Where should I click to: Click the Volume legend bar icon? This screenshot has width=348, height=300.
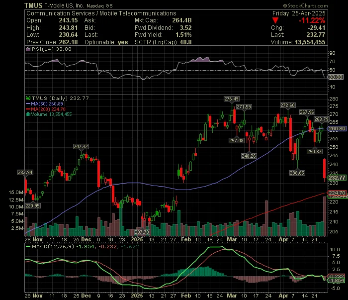point(28,114)
